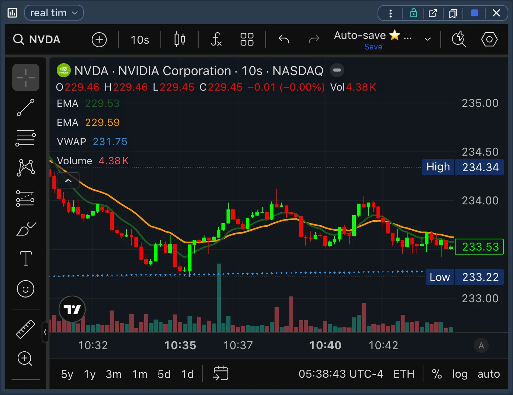Pop out widget to new window

coord(433,13)
